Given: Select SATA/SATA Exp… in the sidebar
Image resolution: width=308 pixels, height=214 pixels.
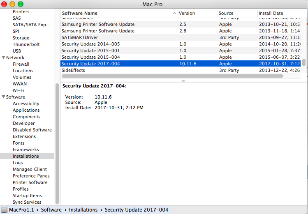Looking at the screenshot, I should tap(32, 25).
